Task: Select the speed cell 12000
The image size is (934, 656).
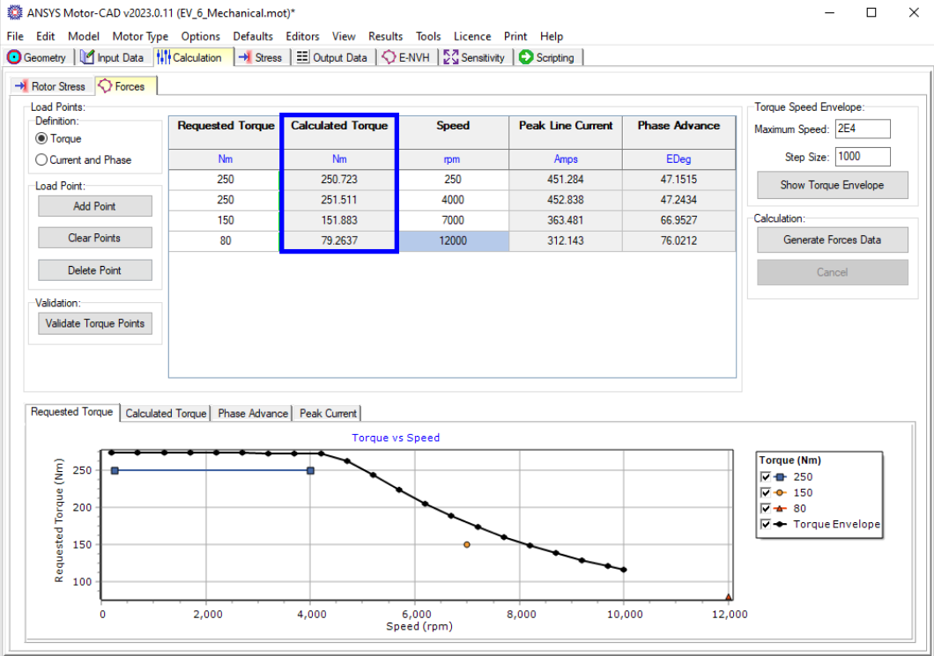Action: 453,240
